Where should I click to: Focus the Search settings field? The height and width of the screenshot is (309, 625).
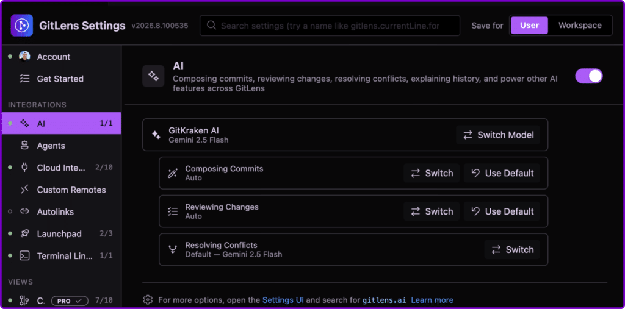click(x=330, y=26)
